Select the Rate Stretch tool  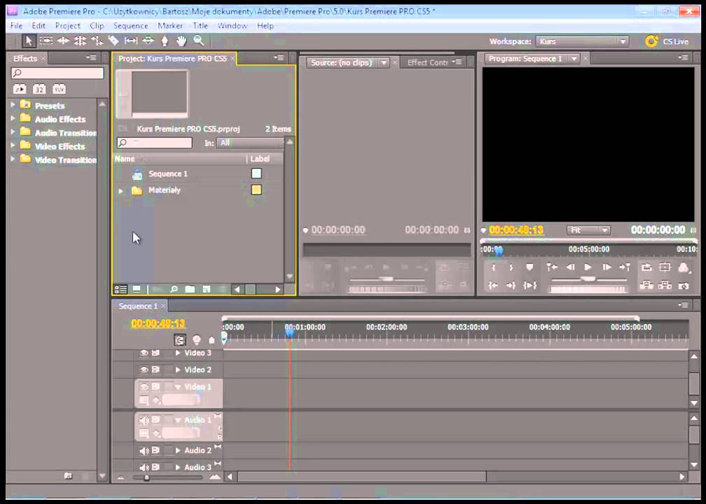click(97, 41)
